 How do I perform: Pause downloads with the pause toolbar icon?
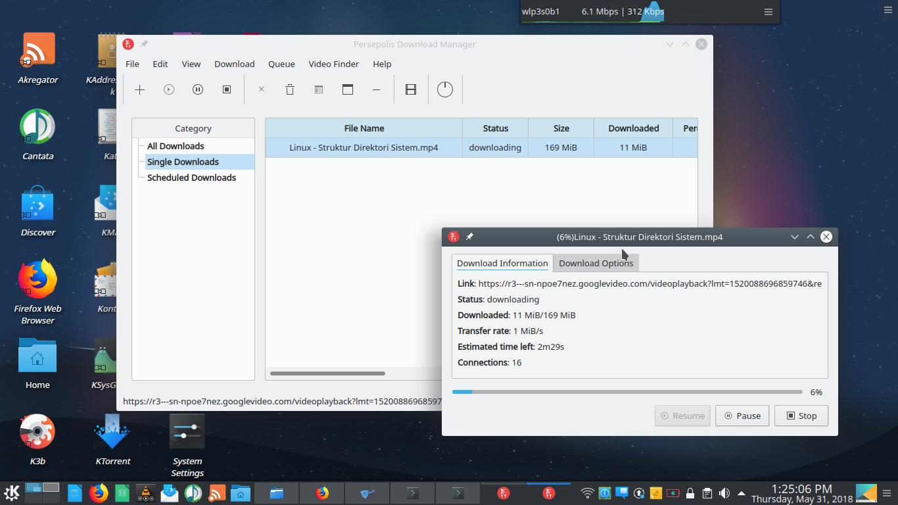(198, 89)
